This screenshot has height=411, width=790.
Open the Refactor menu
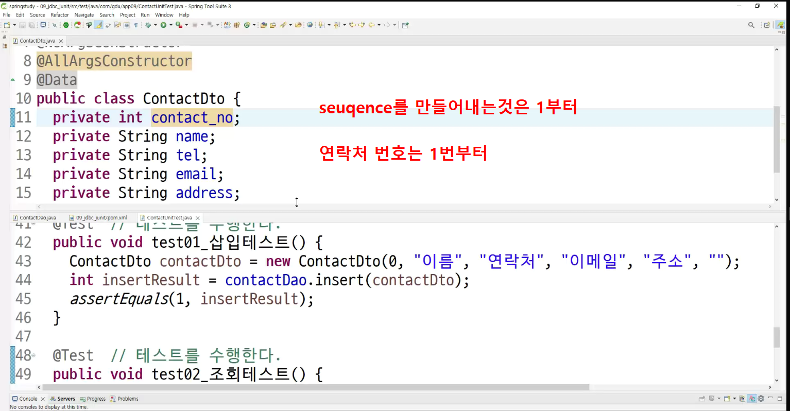pos(60,15)
